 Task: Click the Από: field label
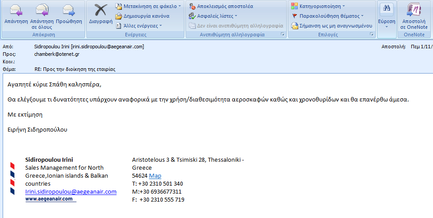click(x=8, y=47)
